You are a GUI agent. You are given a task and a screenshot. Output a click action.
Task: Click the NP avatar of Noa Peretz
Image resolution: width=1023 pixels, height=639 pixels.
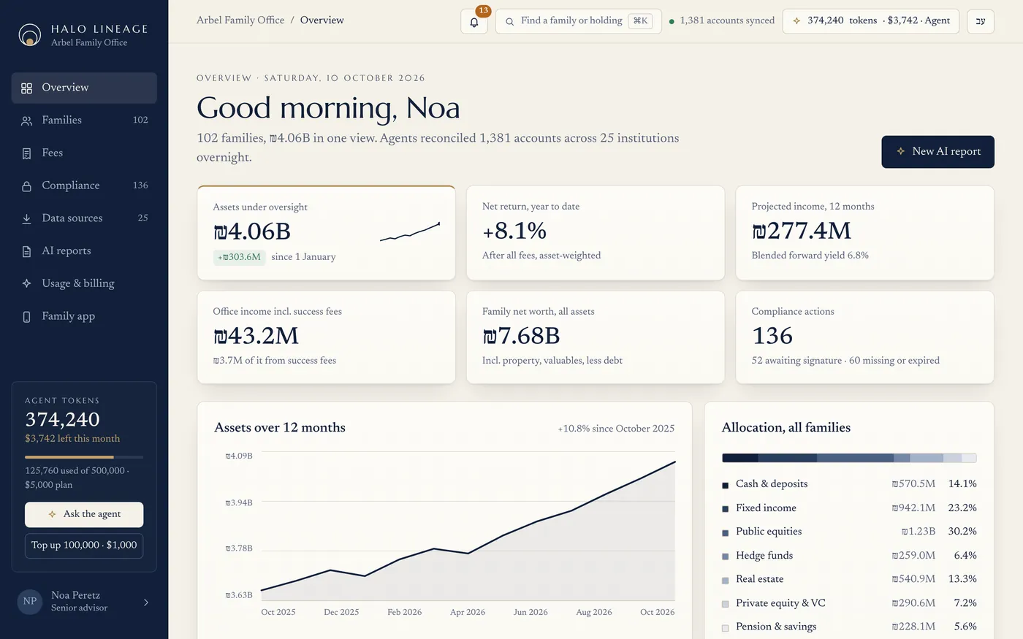30,601
